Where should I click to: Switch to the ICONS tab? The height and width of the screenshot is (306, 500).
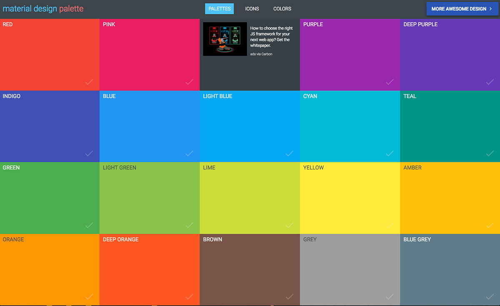(252, 8)
